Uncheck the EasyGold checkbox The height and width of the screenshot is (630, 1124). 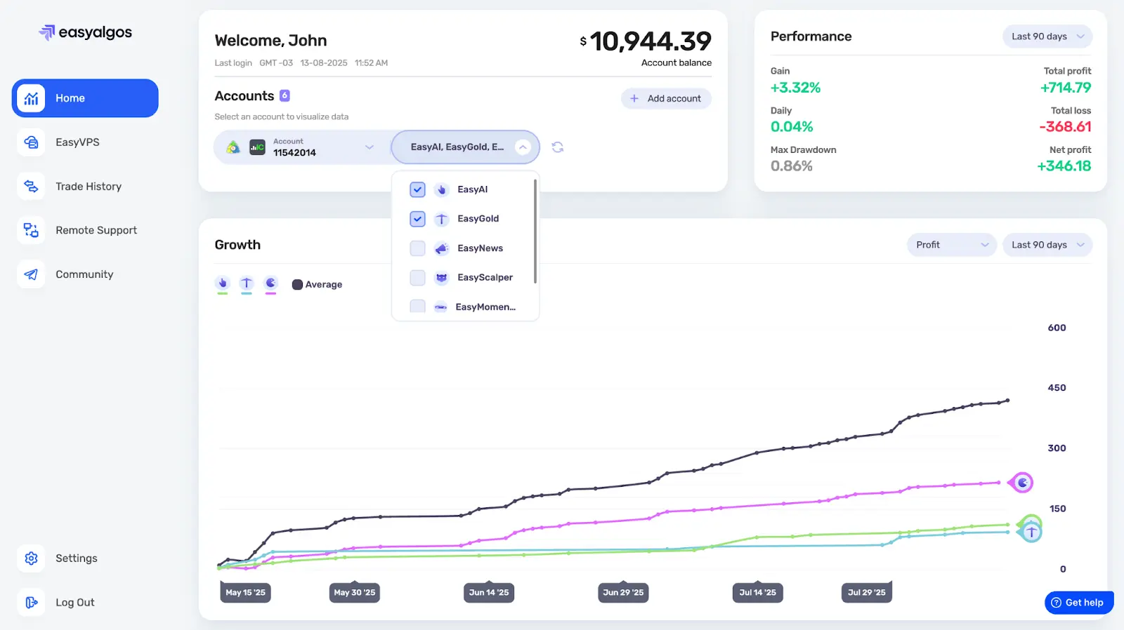point(417,219)
